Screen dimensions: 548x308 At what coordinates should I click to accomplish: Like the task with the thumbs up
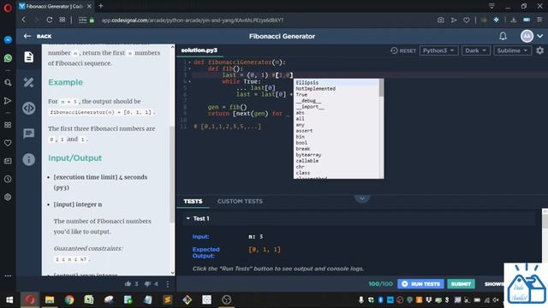[128, 284]
